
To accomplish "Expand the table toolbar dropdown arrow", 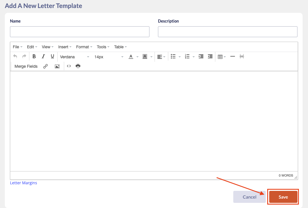I will point(225,57).
